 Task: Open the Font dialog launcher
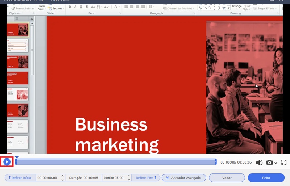120,13
